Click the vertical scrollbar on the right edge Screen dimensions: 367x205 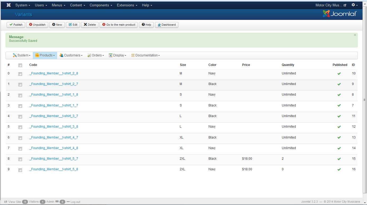[365, 100]
